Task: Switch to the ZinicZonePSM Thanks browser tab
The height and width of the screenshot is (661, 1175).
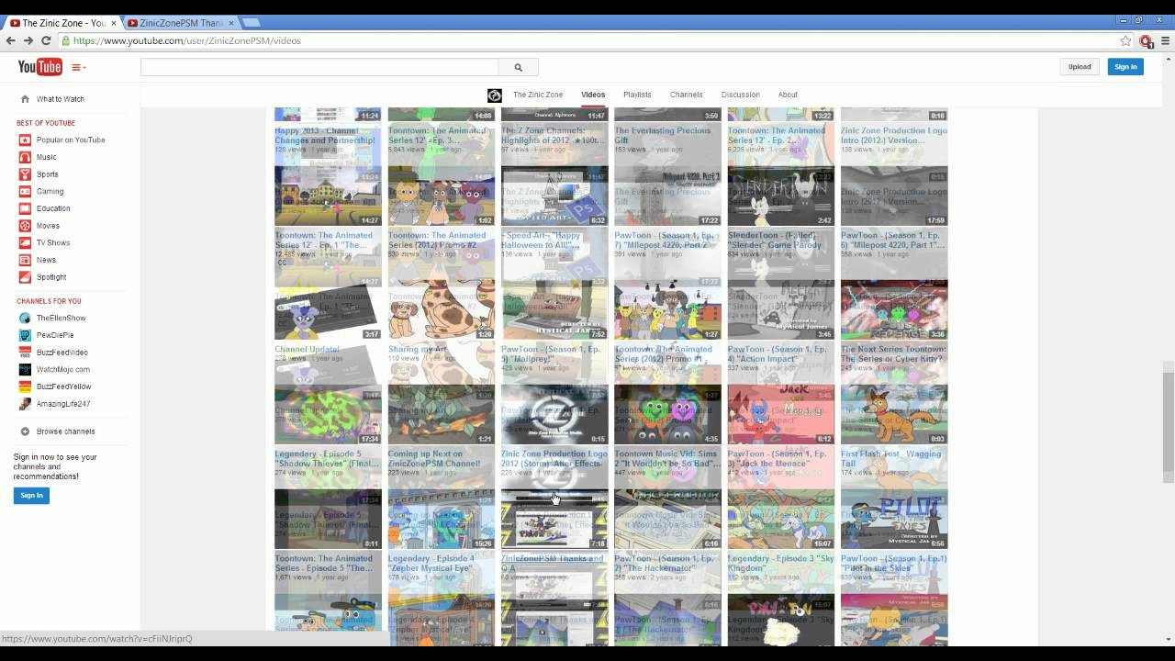Action: coord(181,23)
